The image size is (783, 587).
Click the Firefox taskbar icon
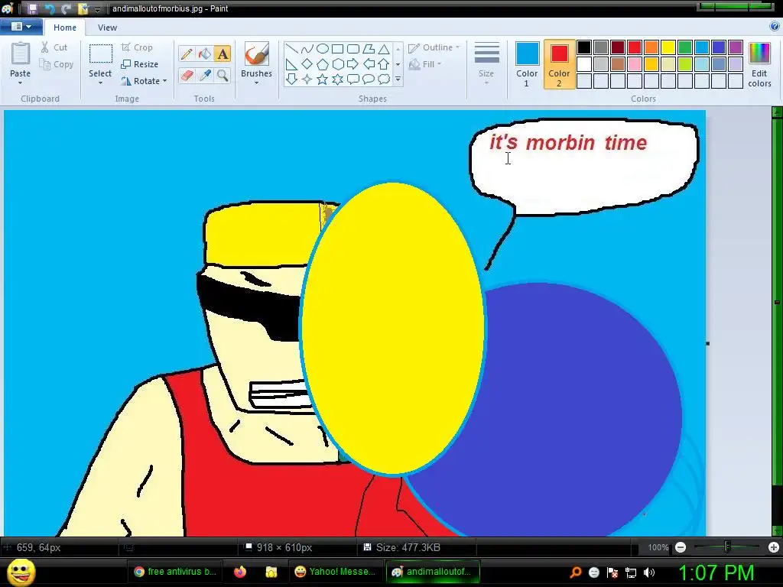coord(240,572)
